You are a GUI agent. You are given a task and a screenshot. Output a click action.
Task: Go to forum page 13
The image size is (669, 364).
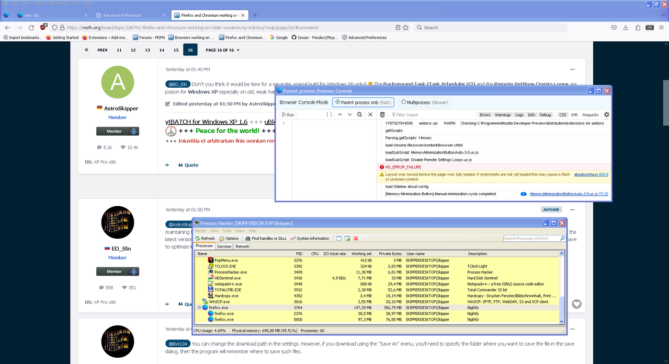click(x=148, y=50)
